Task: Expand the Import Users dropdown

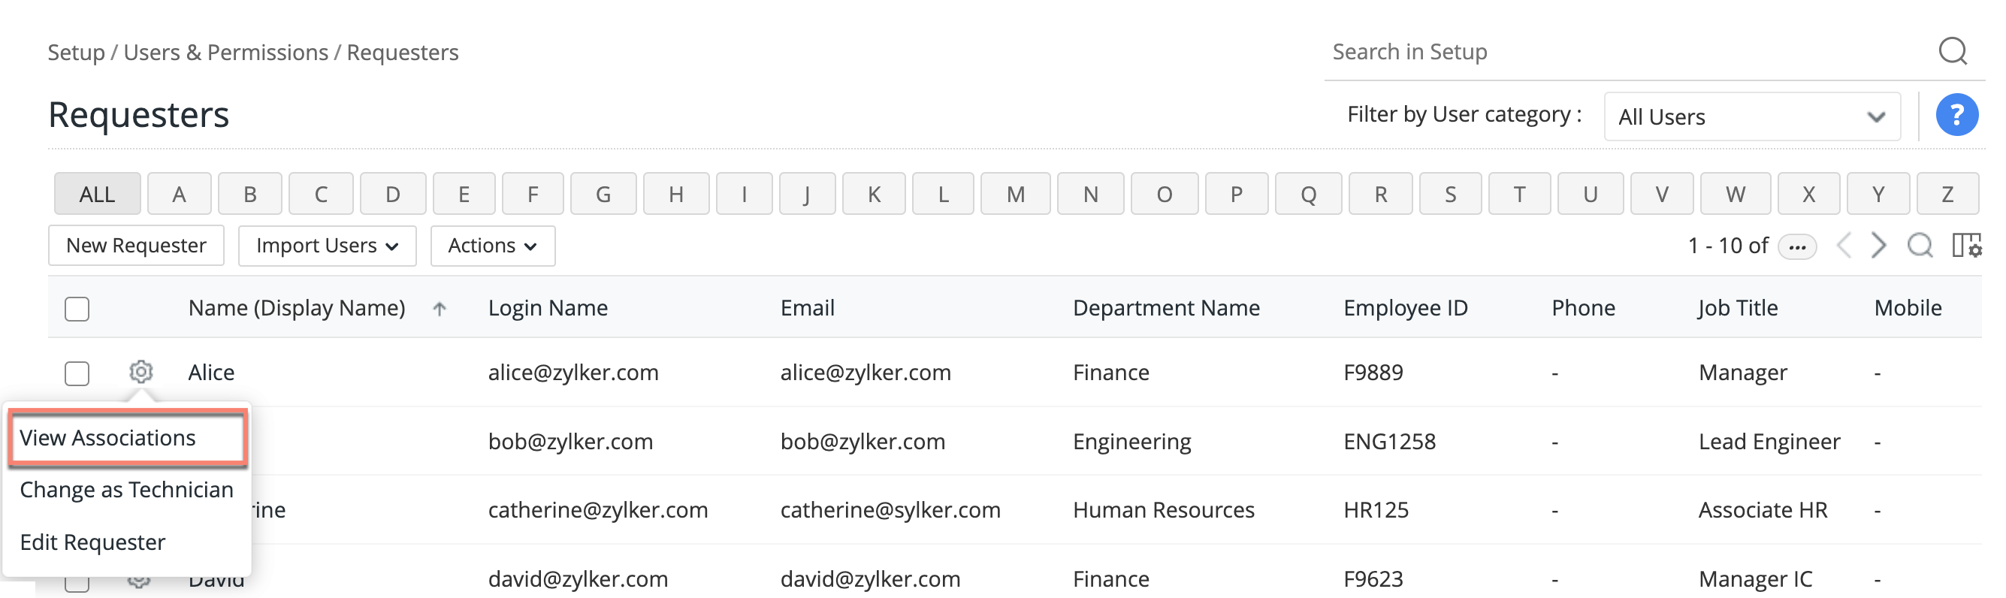Action: (x=327, y=246)
